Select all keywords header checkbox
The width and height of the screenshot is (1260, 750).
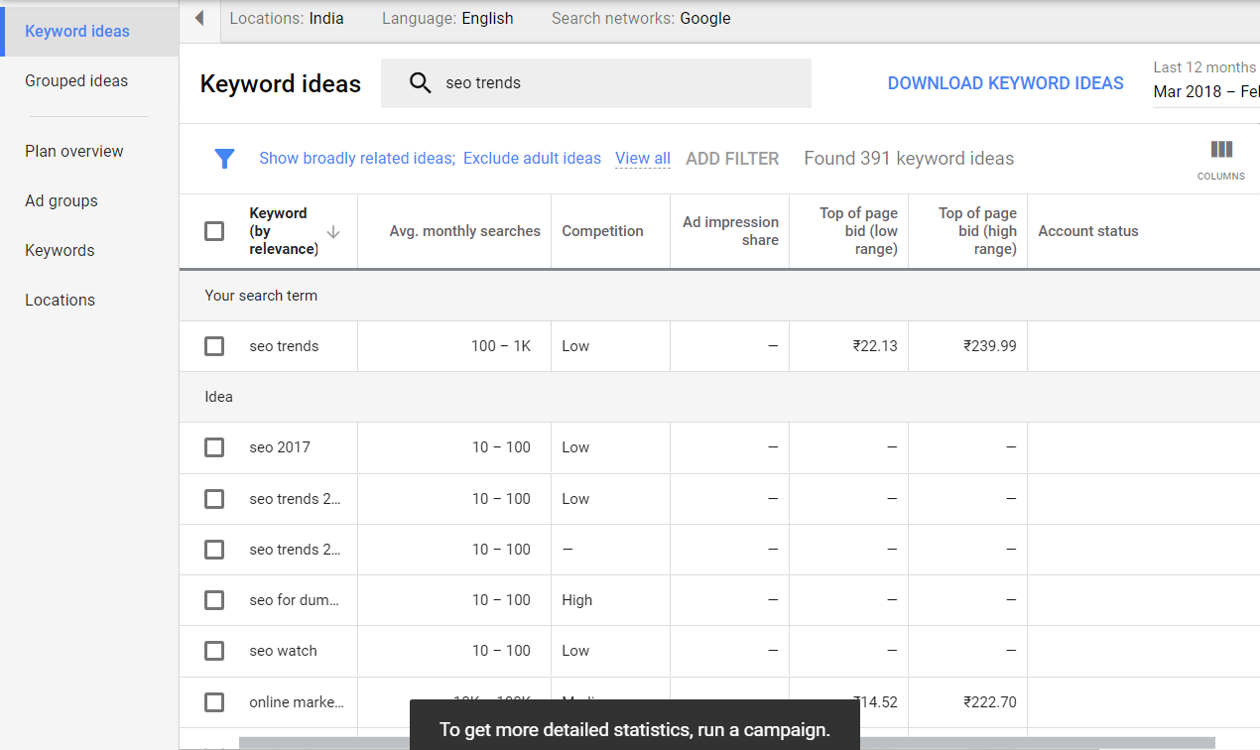pos(214,231)
